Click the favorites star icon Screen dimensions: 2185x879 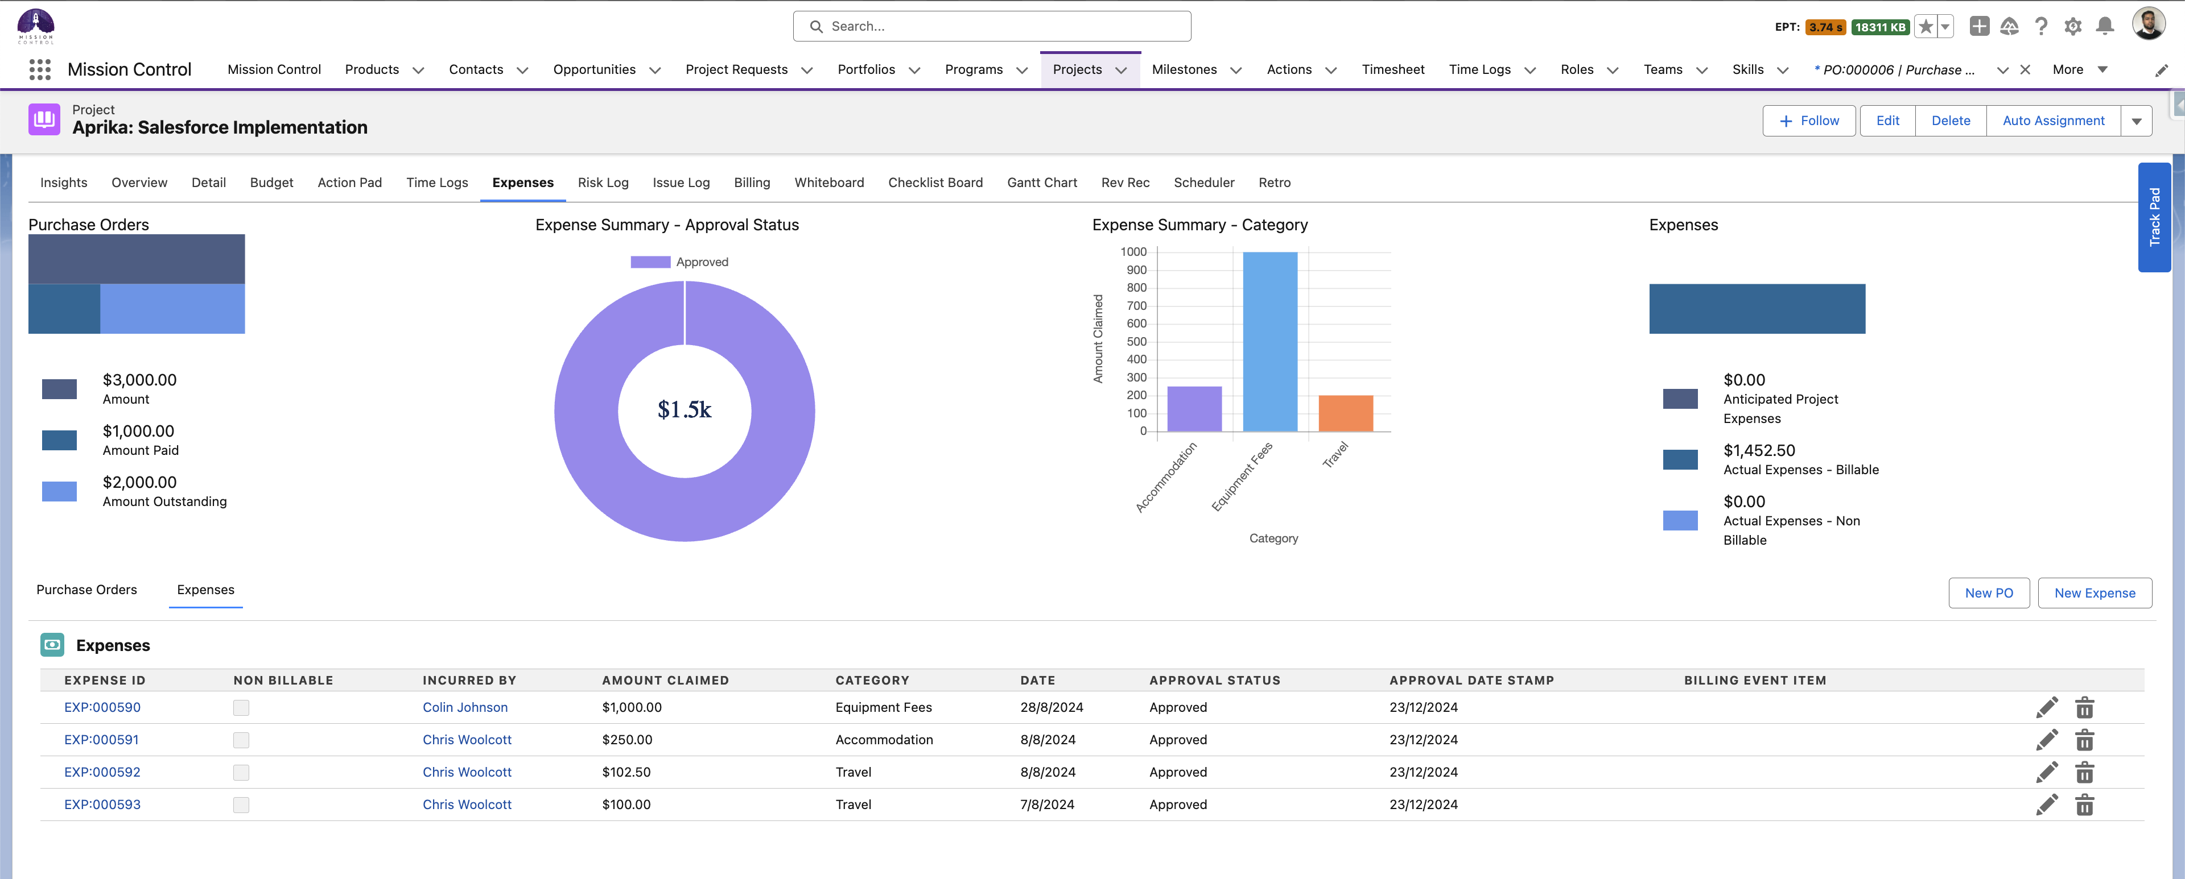(x=1926, y=27)
